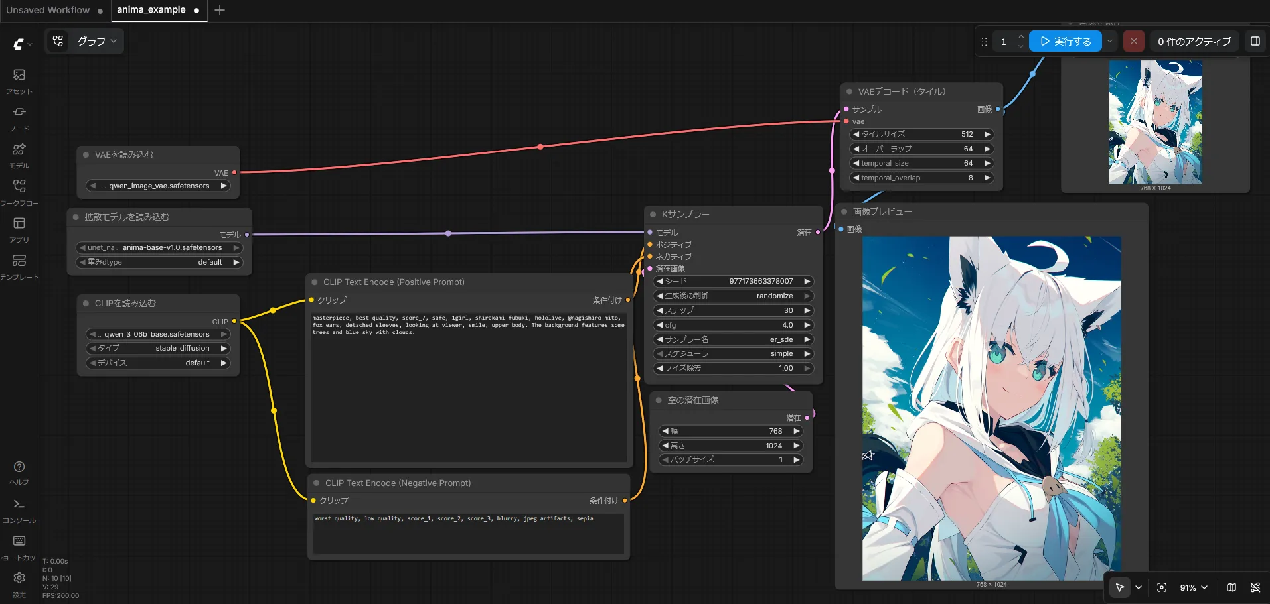Open the アプリ (Apps) sidebar panel
The width and height of the screenshot is (1270, 604).
19,230
